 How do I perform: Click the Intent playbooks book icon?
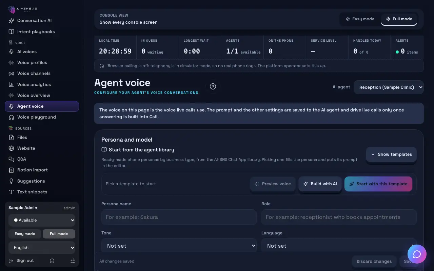tap(11, 32)
